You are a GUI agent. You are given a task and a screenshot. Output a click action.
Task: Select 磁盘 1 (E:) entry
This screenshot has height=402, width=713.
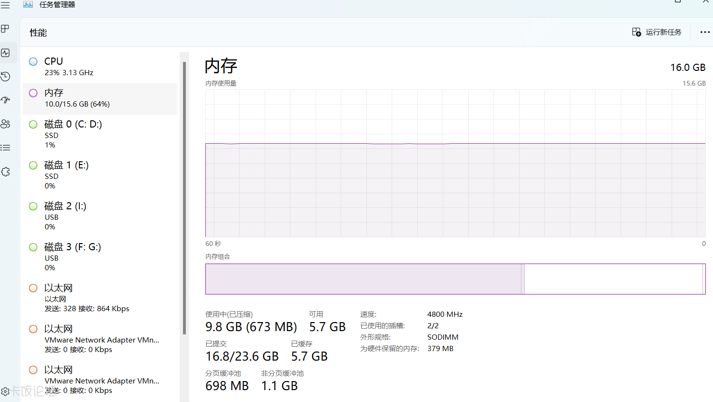click(x=100, y=176)
